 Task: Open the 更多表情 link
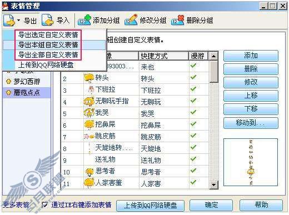tap(16, 205)
